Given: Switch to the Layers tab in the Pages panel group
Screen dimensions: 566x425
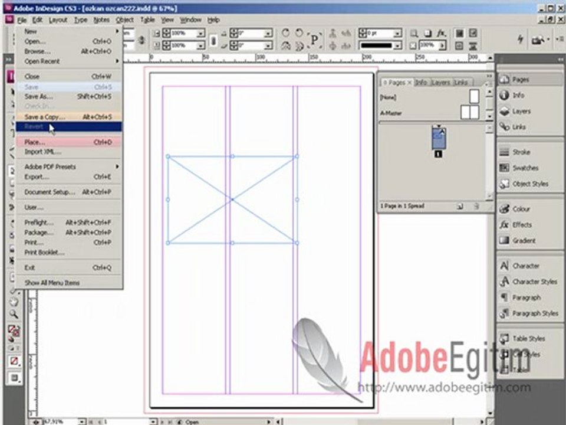Looking at the screenshot, I should point(441,83).
